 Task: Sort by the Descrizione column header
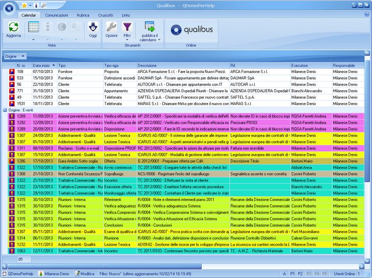pos(183,65)
